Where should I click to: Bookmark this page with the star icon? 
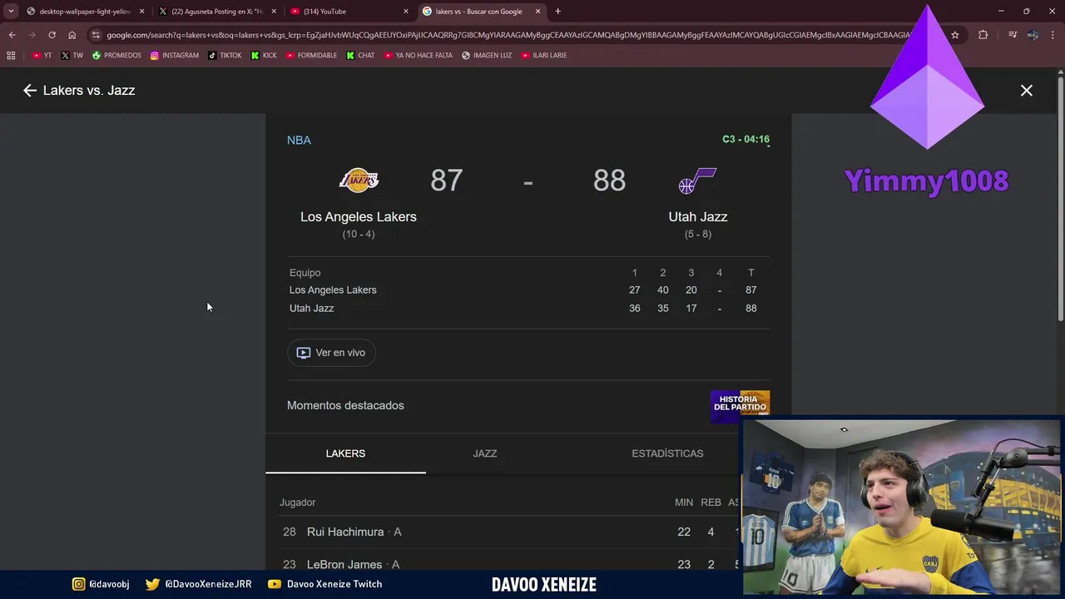coord(955,35)
